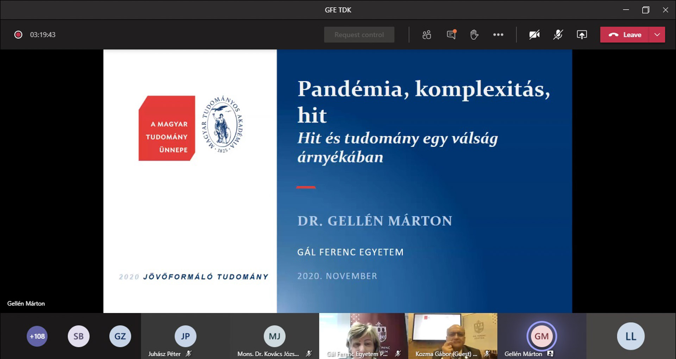This screenshot has width=676, height=359.
Task: Unmute the microphone
Action: 558,35
